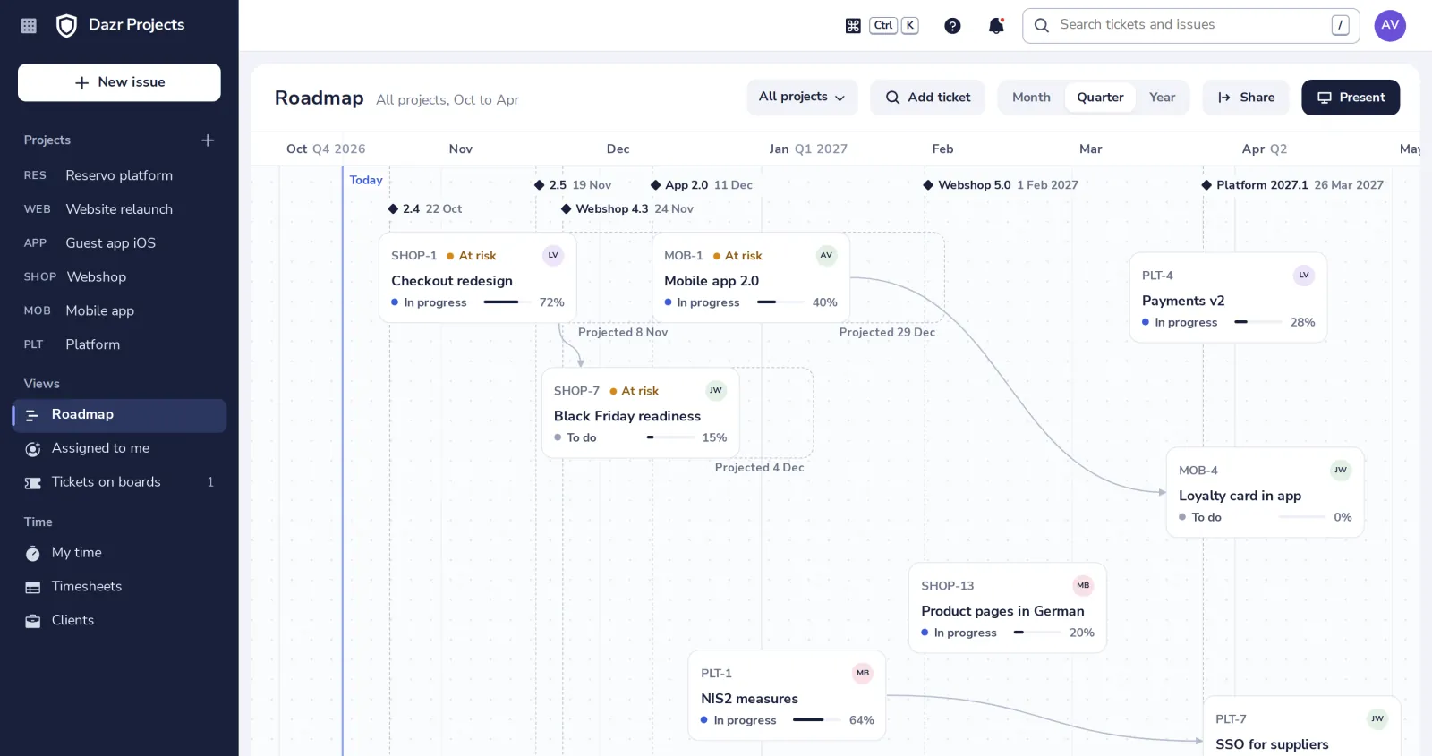1432x756 pixels.
Task: Click the Roadmap view icon in sidebar
Action: (x=32, y=415)
